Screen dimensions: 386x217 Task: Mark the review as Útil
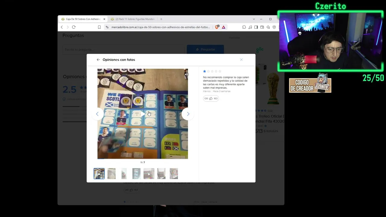[x=211, y=99]
